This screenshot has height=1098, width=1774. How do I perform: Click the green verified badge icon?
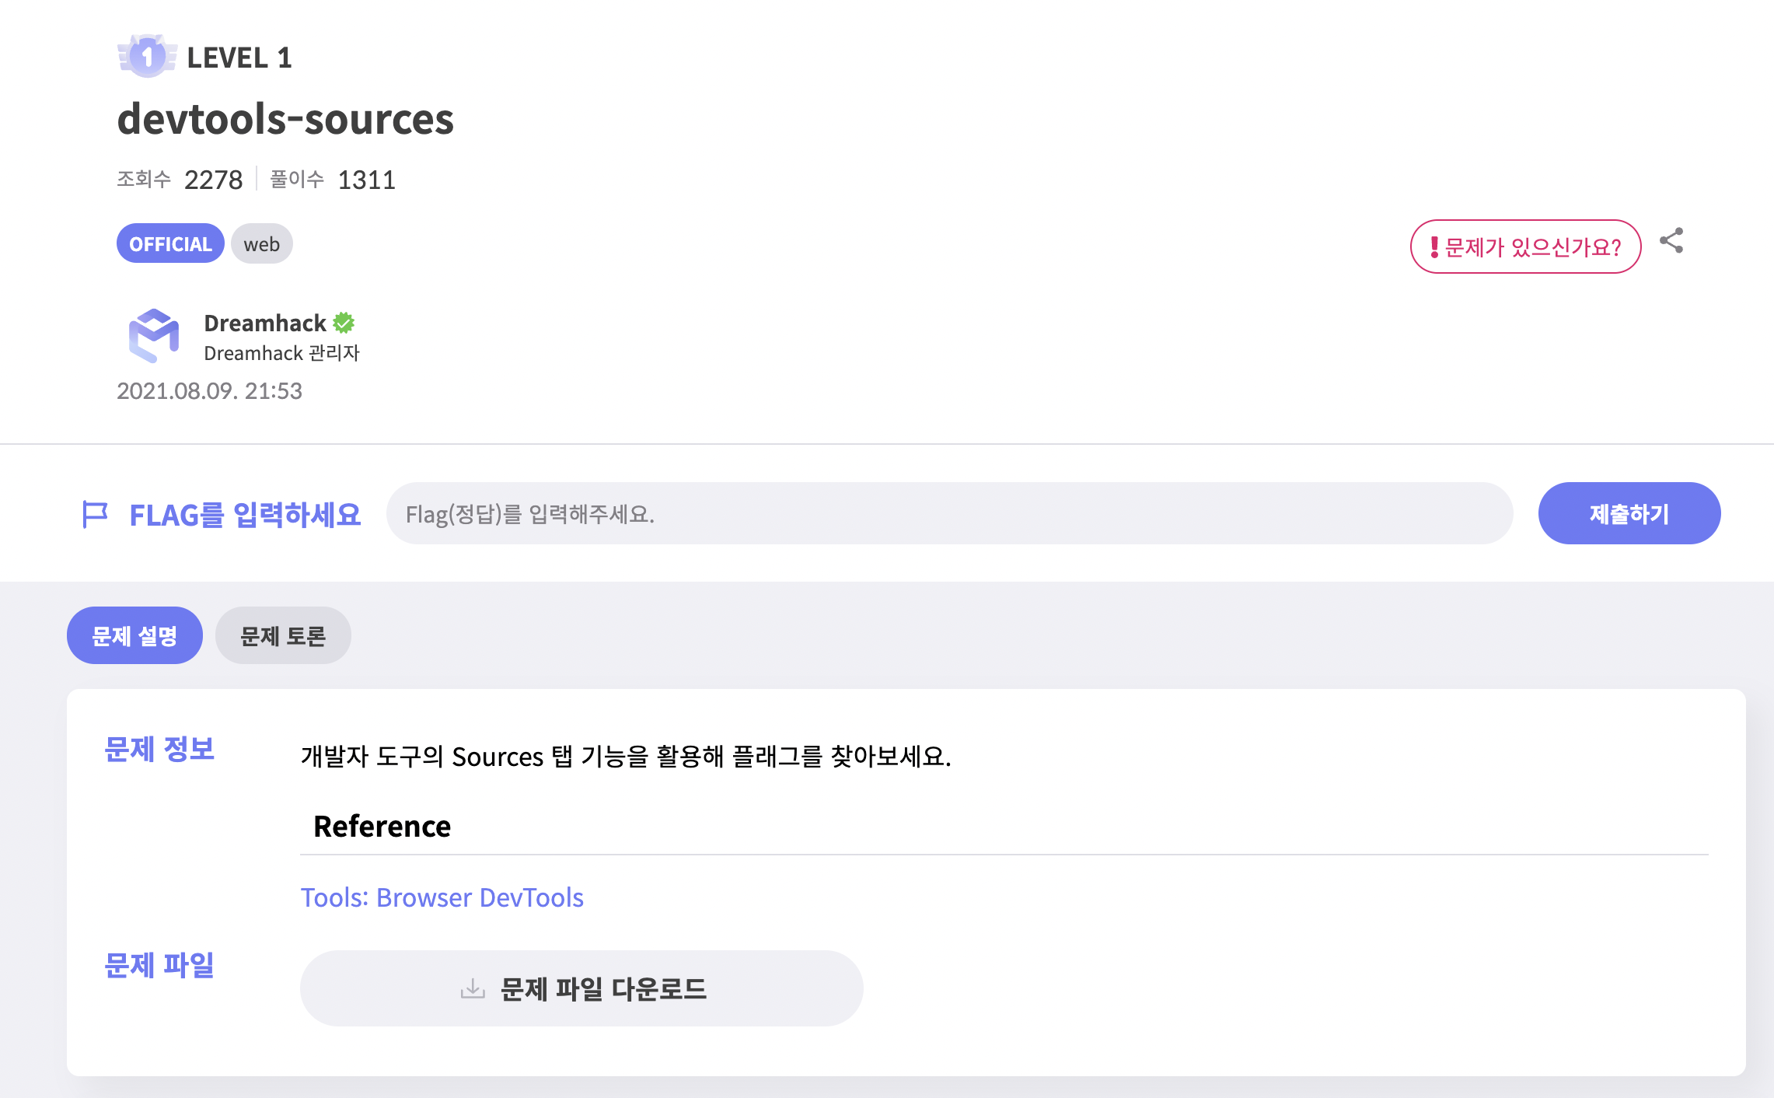[x=344, y=323]
